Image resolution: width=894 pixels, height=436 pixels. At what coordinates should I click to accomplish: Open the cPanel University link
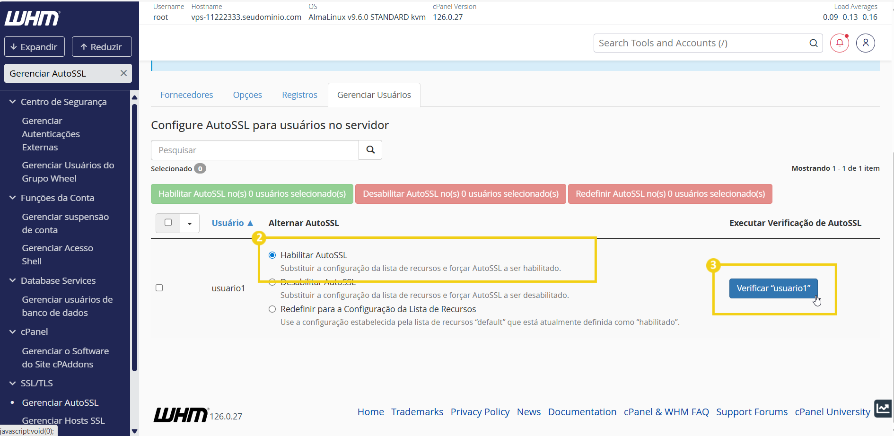click(833, 412)
